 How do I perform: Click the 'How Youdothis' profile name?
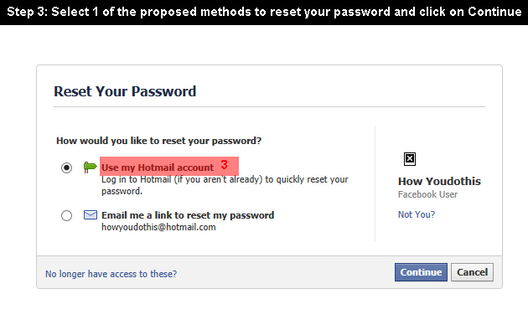pos(439,181)
